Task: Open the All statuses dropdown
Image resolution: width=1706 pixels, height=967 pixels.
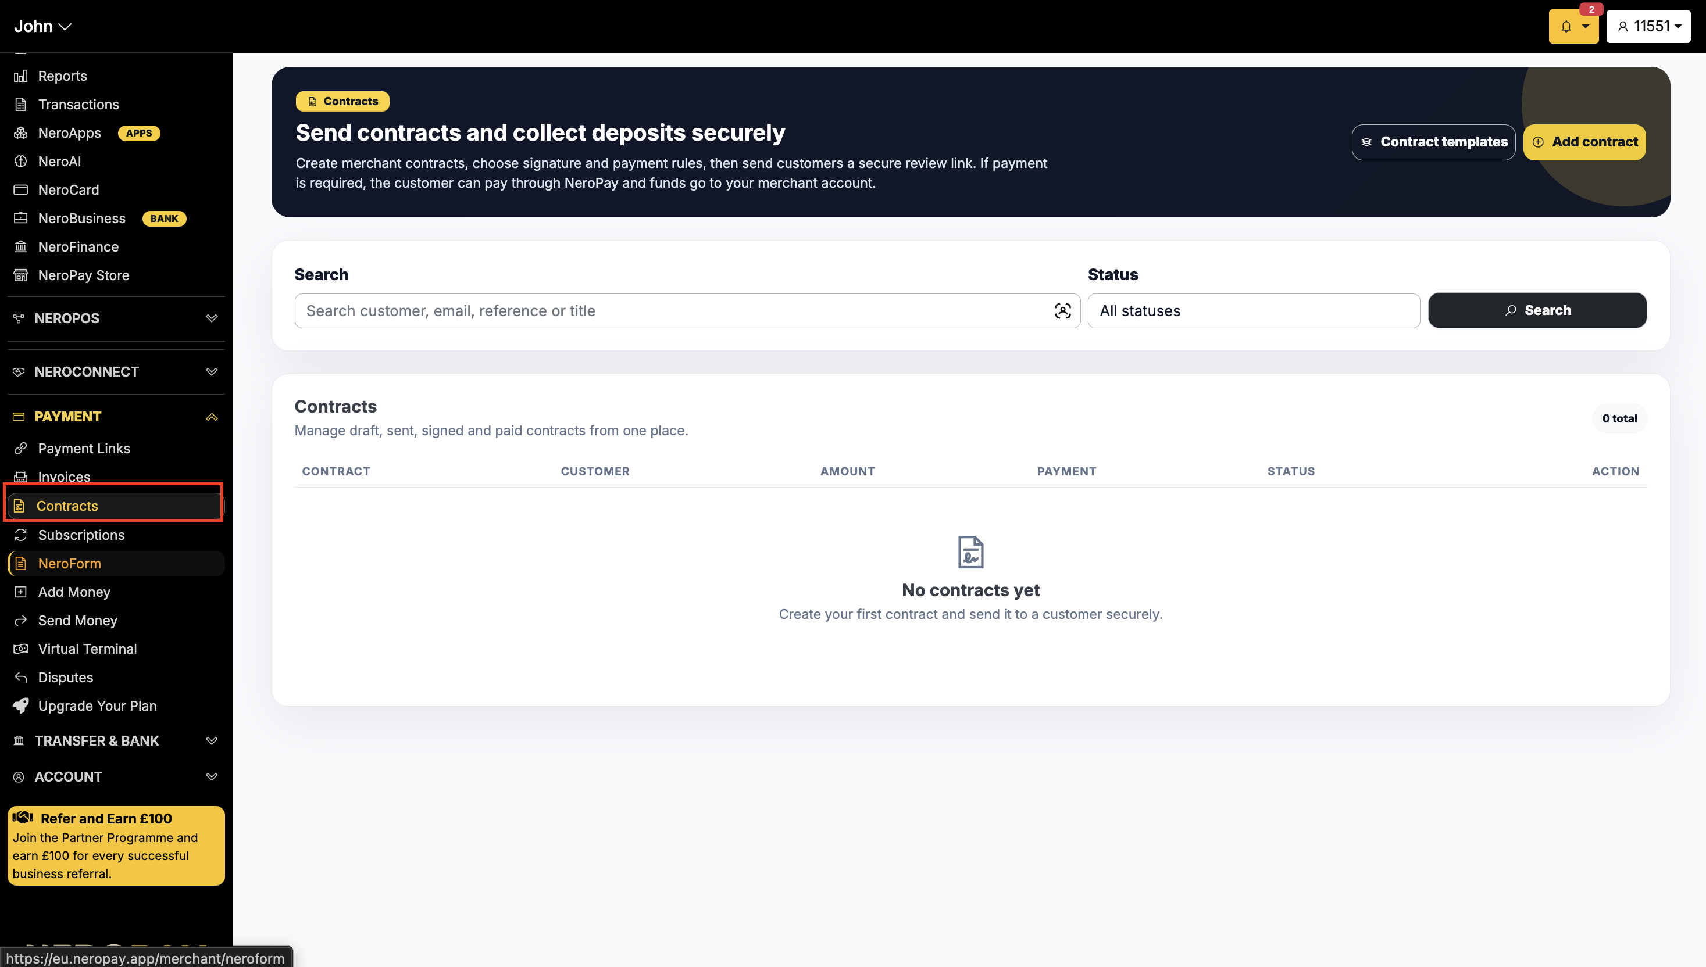Action: (x=1254, y=311)
